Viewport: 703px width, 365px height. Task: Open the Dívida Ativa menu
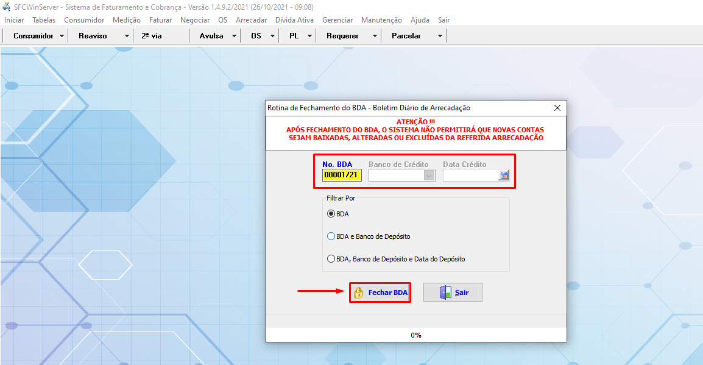[294, 20]
